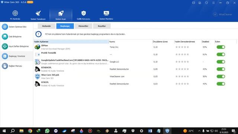Click the 0,09 boot time value

(155, 69)
